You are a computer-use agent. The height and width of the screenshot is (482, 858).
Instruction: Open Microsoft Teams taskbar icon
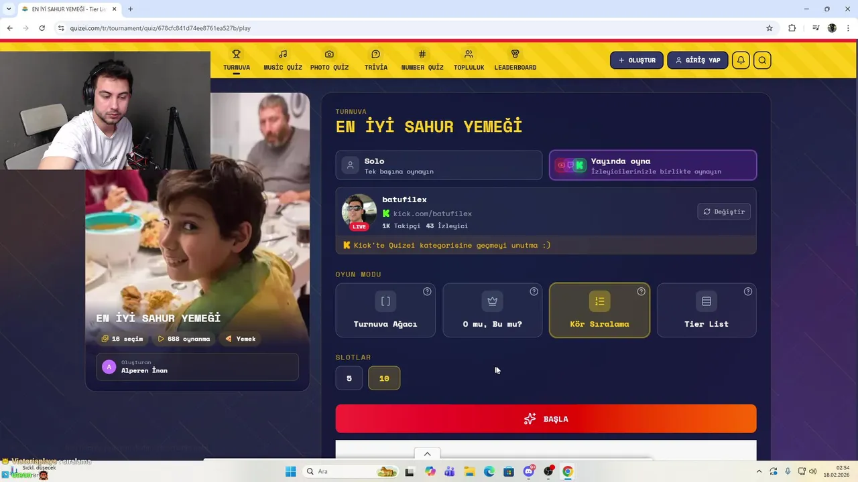click(x=449, y=471)
